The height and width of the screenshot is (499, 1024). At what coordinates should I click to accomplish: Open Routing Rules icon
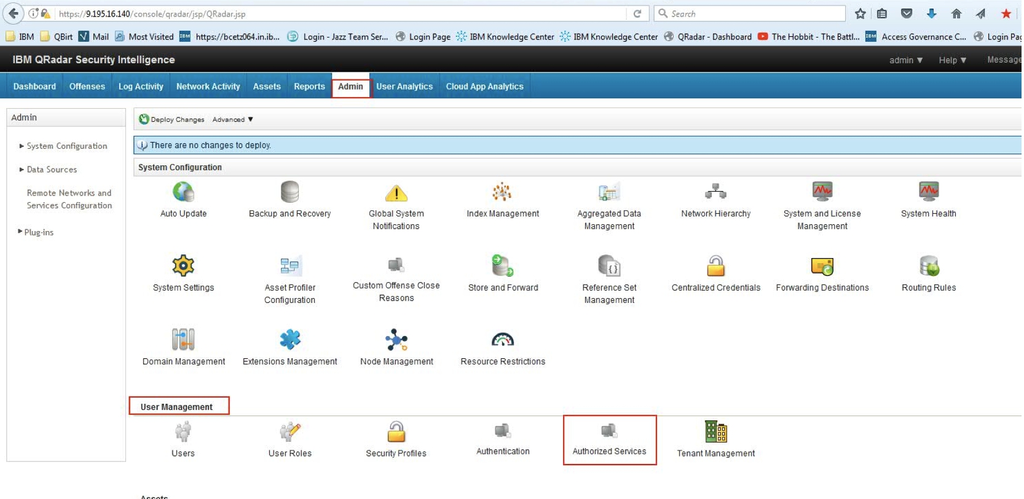pos(928,266)
